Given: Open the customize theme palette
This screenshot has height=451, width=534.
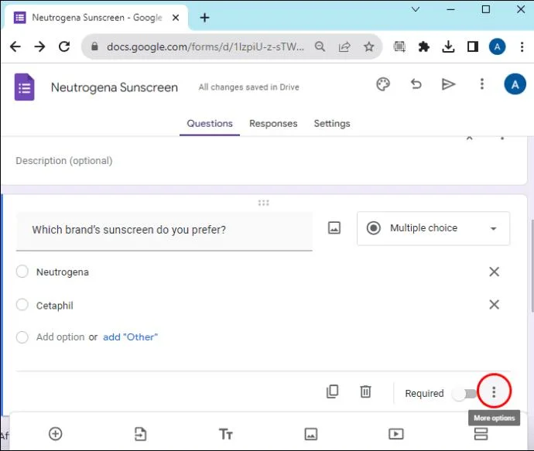Looking at the screenshot, I should pyautogui.click(x=383, y=84).
